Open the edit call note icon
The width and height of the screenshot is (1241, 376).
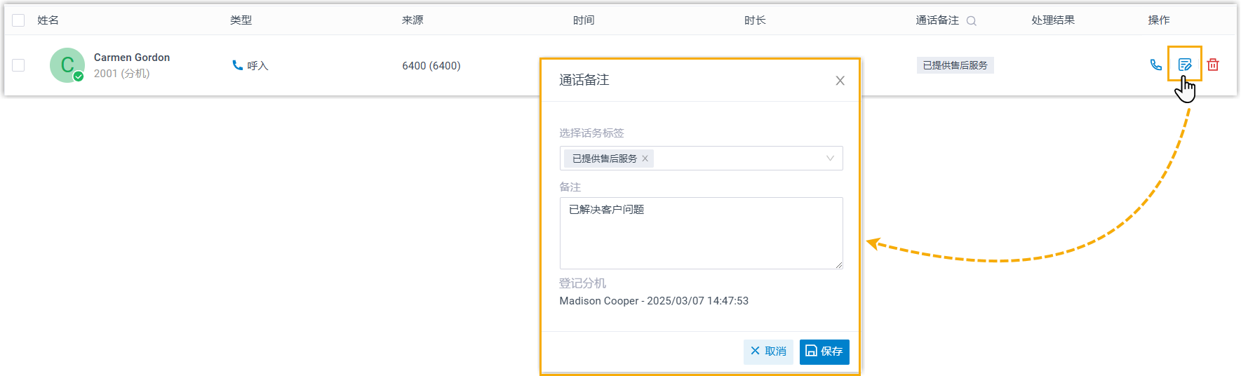[1184, 65]
